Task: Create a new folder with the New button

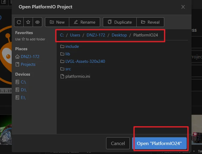Action: 57,22
